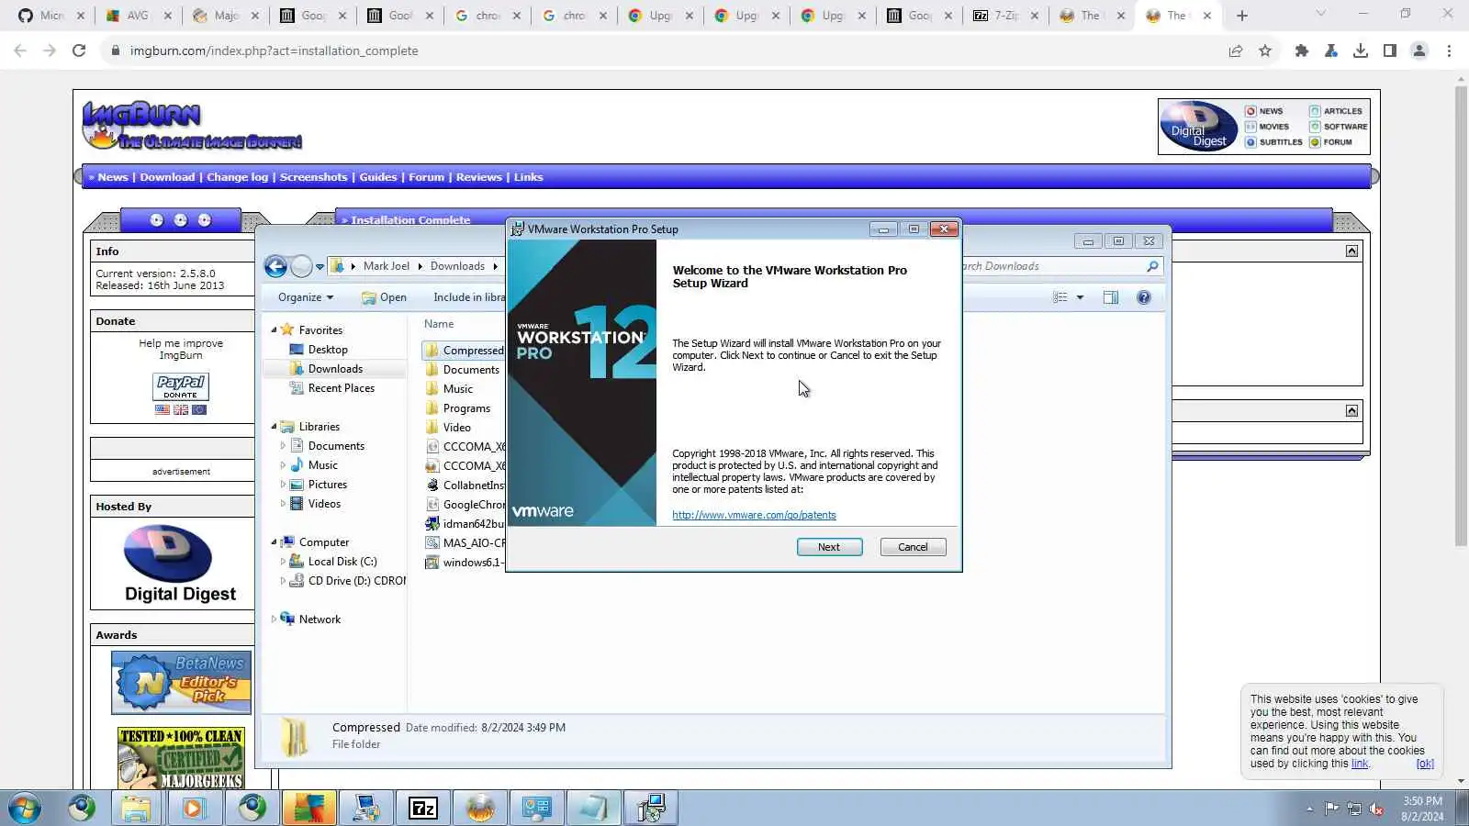This screenshot has height=826, width=1469.
Task: Open the Chrome profile avatar
Action: point(1419,50)
